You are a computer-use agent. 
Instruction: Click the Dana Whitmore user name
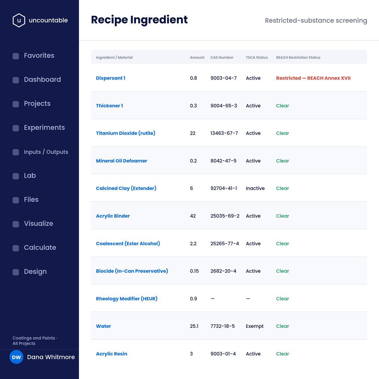tap(51, 357)
